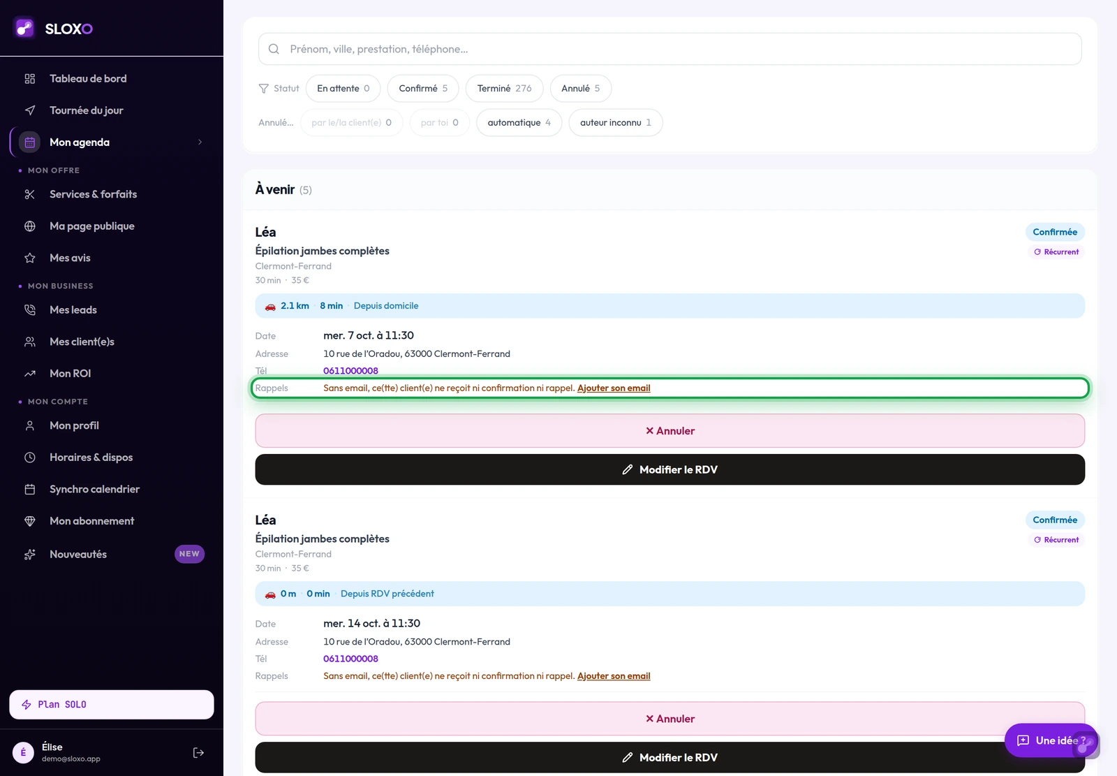Modify the 7 oct. RDV
Image resolution: width=1117 pixels, height=776 pixels.
670,470
